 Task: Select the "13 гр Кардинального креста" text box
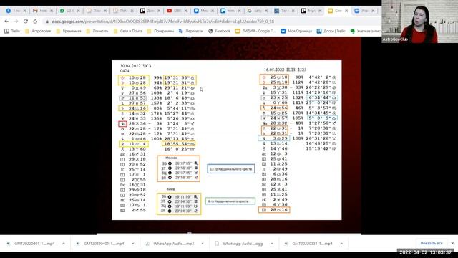pyautogui.click(x=230, y=169)
